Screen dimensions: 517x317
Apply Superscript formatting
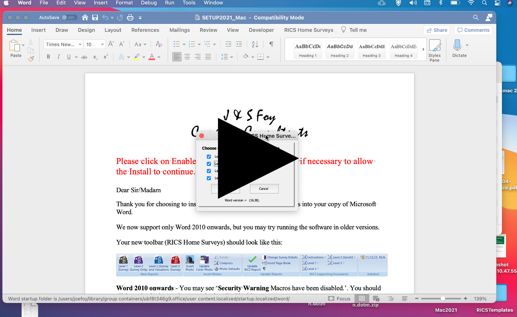106,57
